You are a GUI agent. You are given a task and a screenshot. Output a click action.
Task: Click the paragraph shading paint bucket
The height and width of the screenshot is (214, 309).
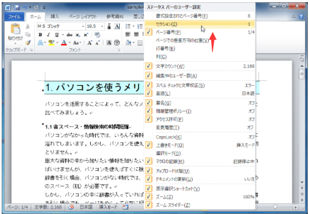[128, 43]
